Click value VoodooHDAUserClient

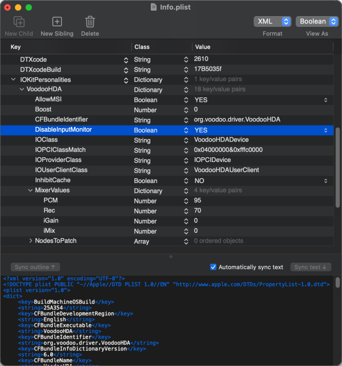pyautogui.click(x=226, y=170)
